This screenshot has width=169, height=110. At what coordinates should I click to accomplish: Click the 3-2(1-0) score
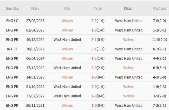coord(98,21)
